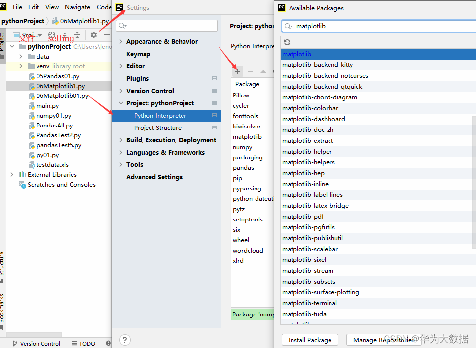Screen dimensions: 476x348
Task: Click the project-level icon beside Version Control
Action: point(214,91)
